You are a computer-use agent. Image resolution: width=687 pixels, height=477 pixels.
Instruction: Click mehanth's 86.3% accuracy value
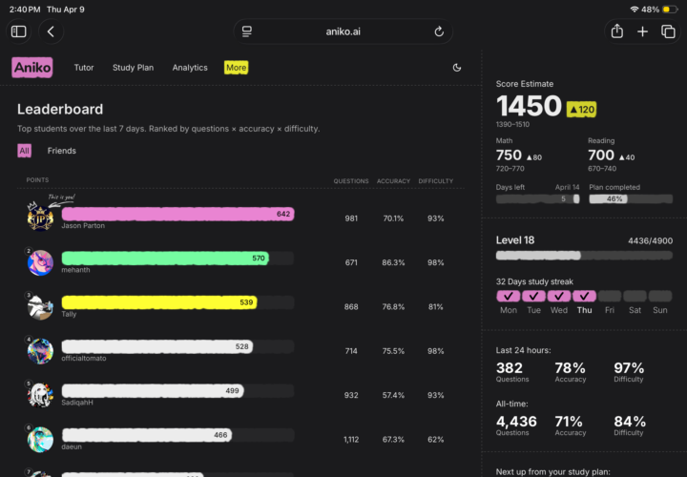pos(393,262)
